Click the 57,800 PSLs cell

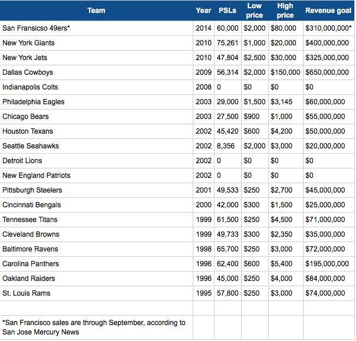pos(228,293)
